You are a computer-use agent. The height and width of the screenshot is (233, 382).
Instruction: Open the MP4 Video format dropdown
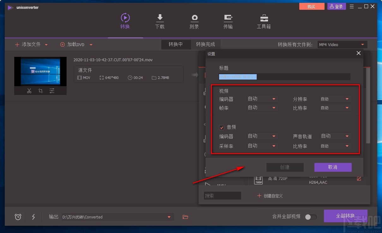tap(342, 45)
